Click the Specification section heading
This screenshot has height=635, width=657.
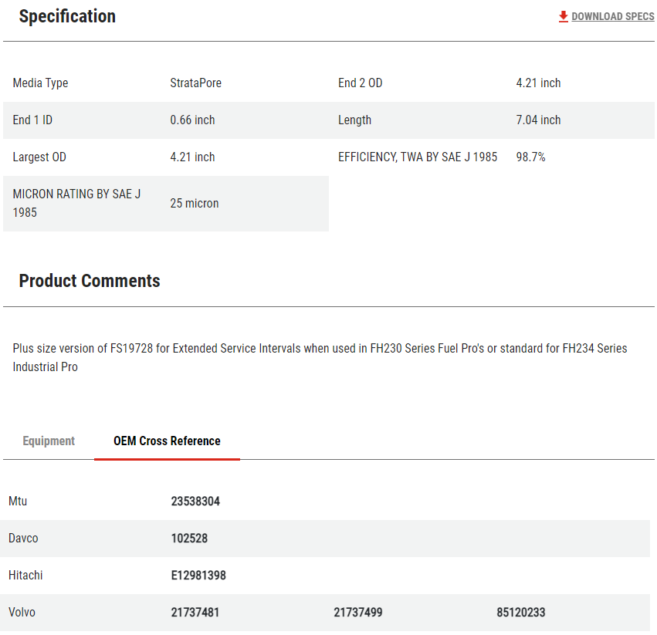coord(67,16)
